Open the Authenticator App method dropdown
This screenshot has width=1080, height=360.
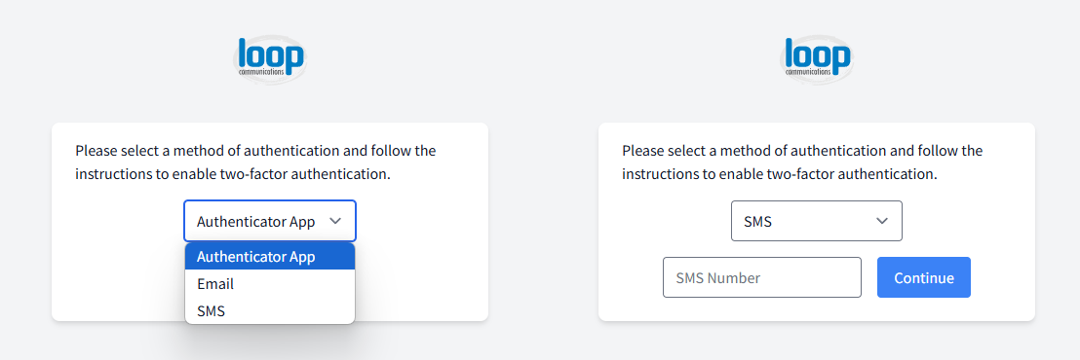click(270, 221)
